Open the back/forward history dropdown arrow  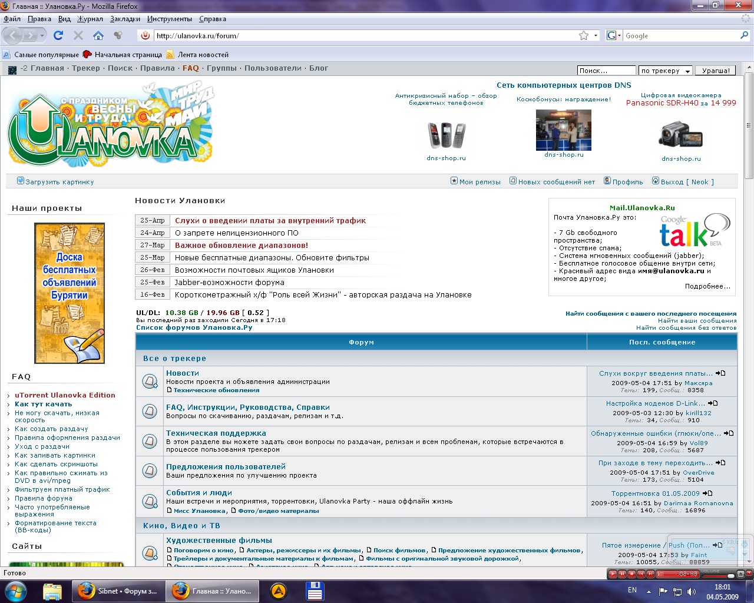(42, 36)
